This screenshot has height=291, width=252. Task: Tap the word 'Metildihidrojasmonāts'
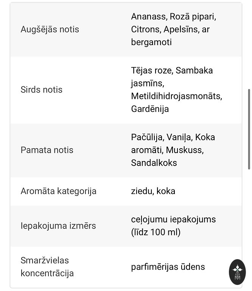pyautogui.click(x=176, y=96)
